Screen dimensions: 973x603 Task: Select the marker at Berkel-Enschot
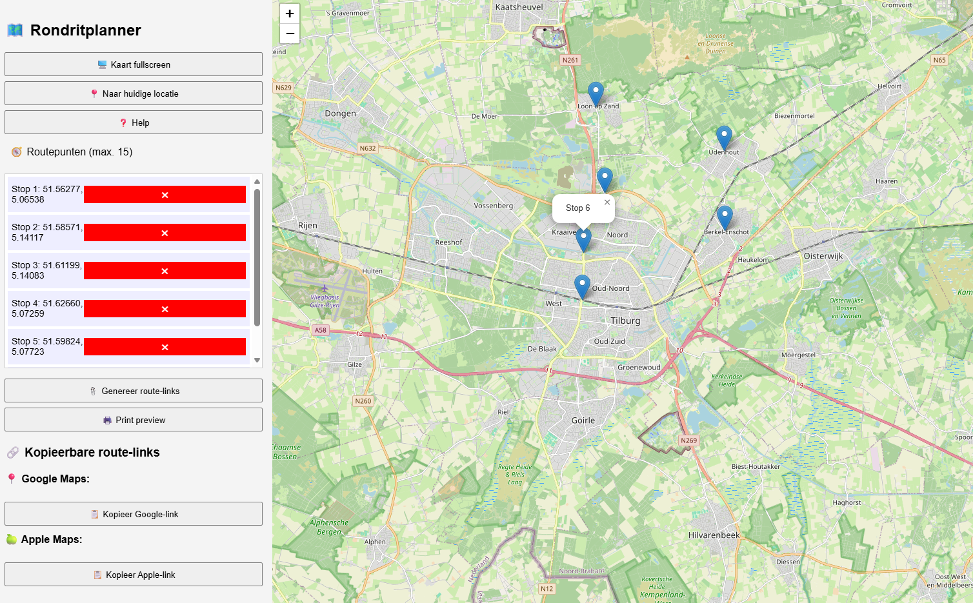[725, 218]
